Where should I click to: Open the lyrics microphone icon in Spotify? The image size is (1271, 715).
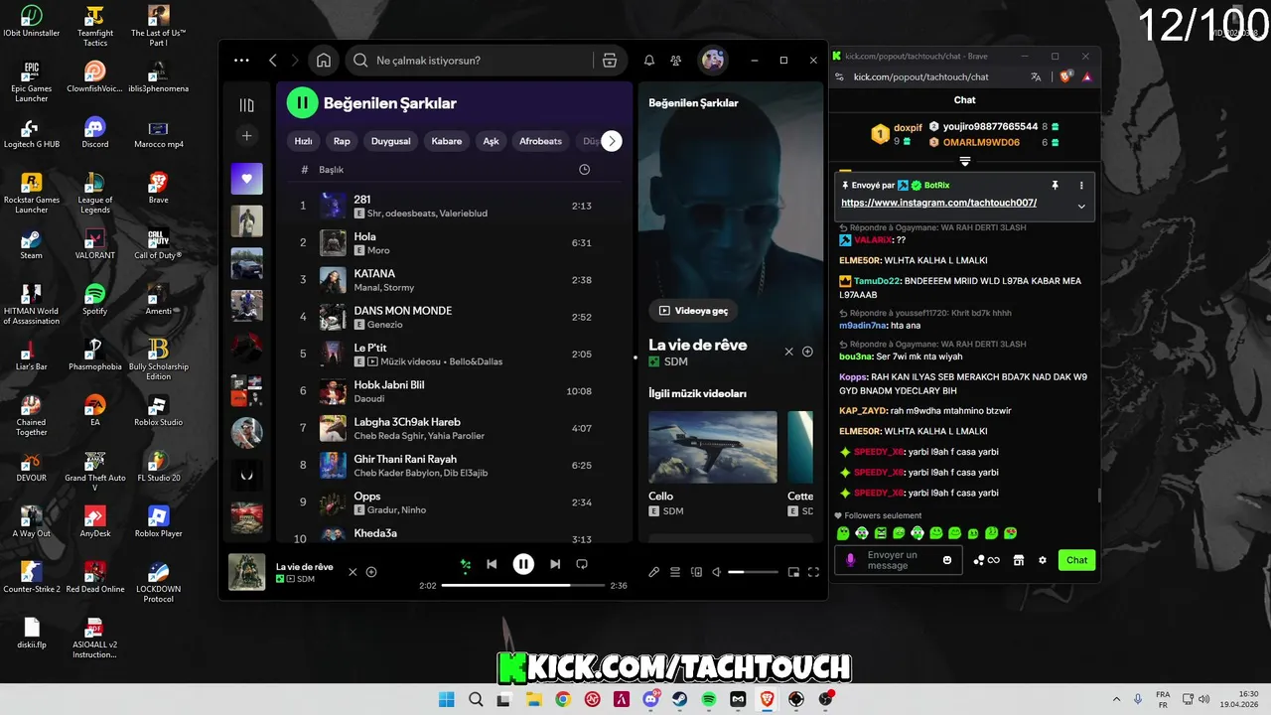point(653,572)
